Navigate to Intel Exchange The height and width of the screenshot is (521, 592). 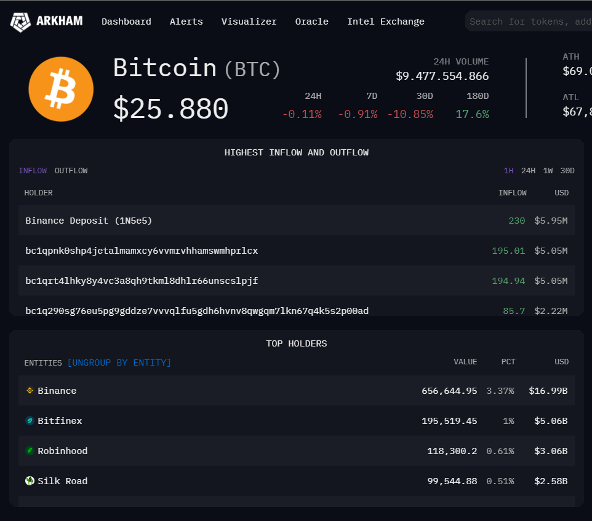pos(385,22)
